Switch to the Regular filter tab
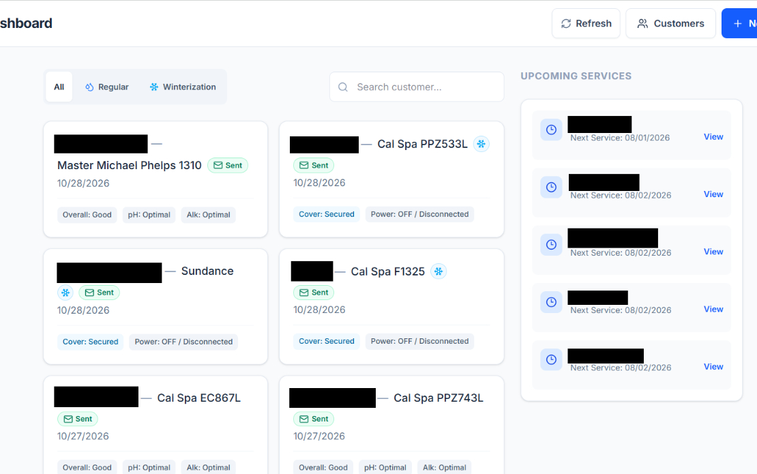The width and height of the screenshot is (757, 474). 106,87
